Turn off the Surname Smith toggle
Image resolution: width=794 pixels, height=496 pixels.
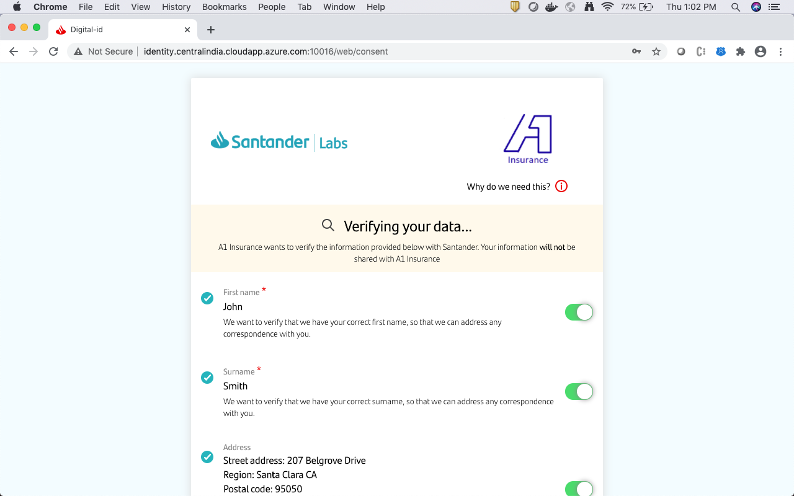point(579,392)
